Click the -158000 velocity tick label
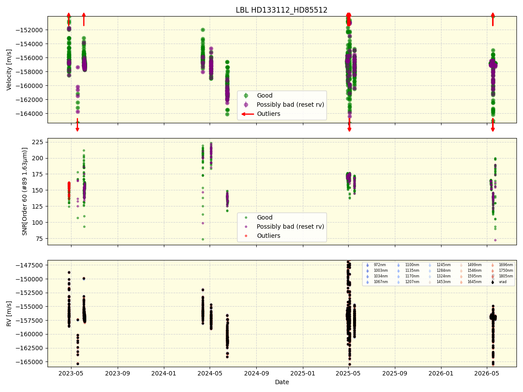The width and height of the screenshot is (523, 392). 30,72
